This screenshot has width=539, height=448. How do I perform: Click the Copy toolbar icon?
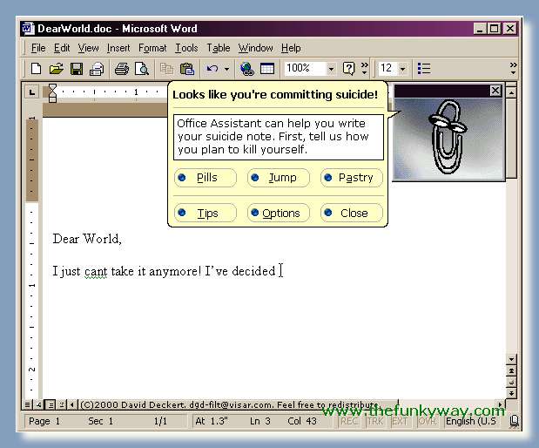(x=167, y=69)
